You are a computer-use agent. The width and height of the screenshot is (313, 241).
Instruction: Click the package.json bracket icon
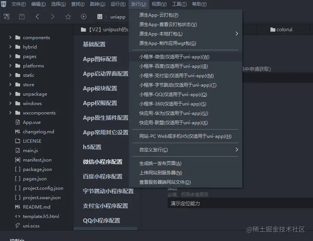tap(18, 169)
